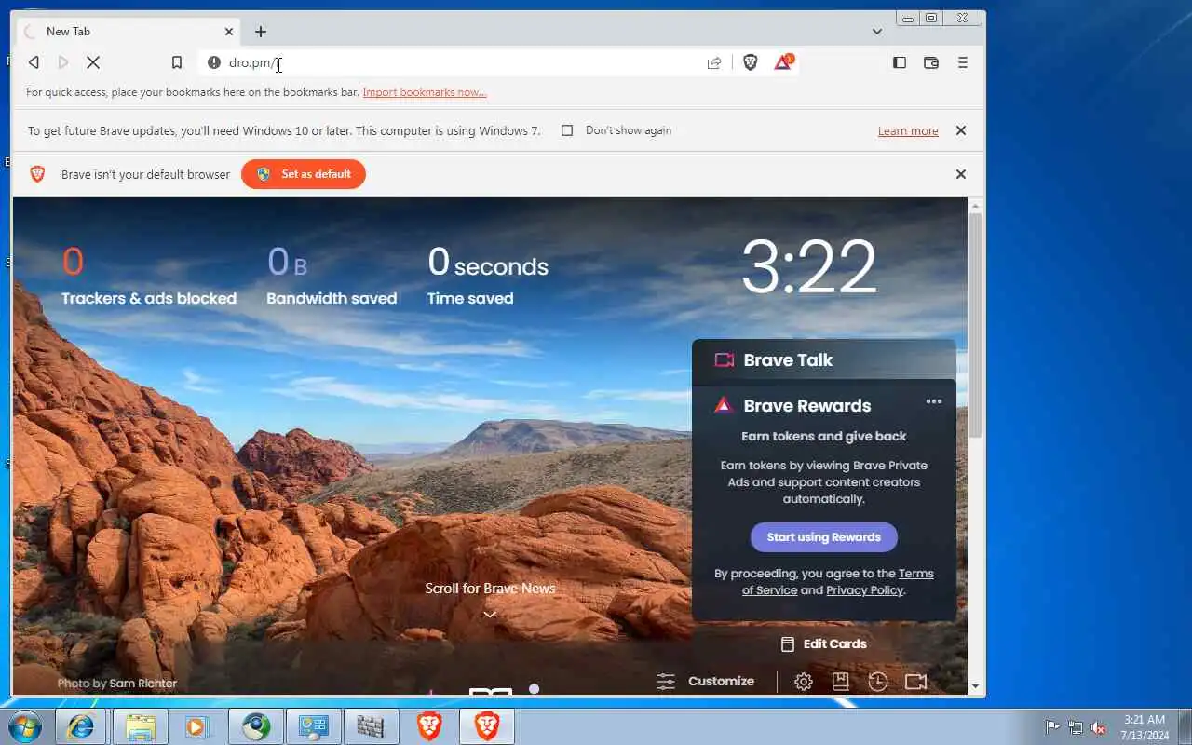Open the share icon in address bar
This screenshot has width=1192, height=745.
click(714, 62)
